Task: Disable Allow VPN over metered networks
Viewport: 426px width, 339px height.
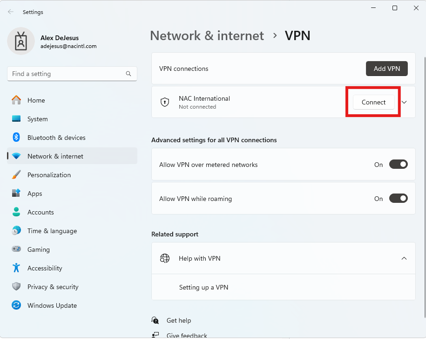Action: tap(398, 164)
